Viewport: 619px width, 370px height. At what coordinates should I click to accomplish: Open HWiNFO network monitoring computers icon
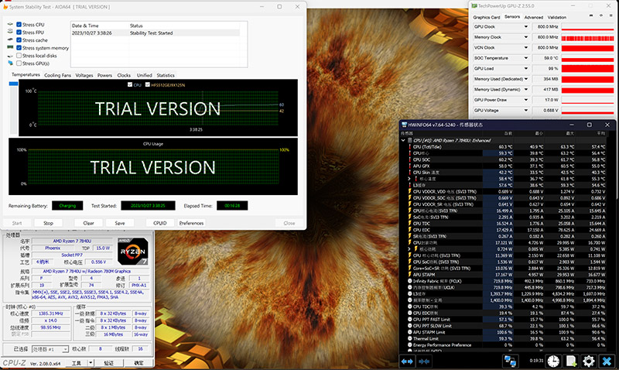510,361
